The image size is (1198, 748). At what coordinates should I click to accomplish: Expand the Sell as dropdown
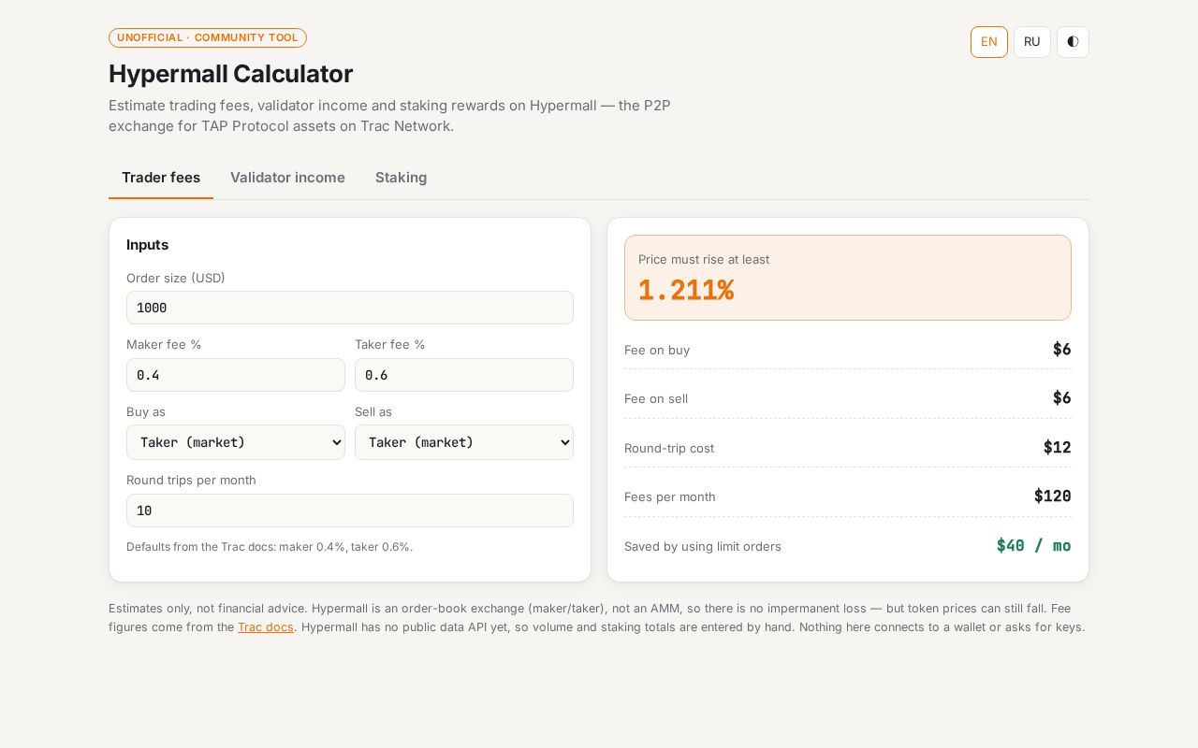pos(464,442)
